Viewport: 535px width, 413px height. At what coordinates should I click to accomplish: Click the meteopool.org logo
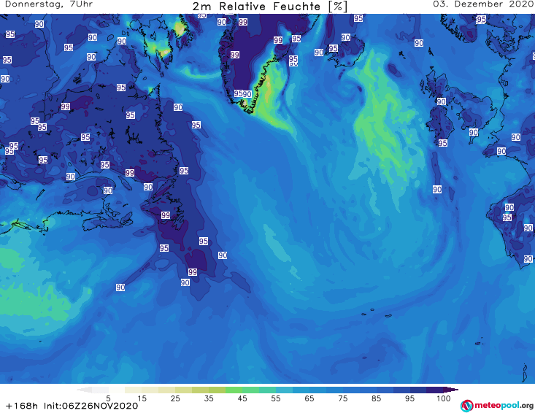click(x=497, y=406)
